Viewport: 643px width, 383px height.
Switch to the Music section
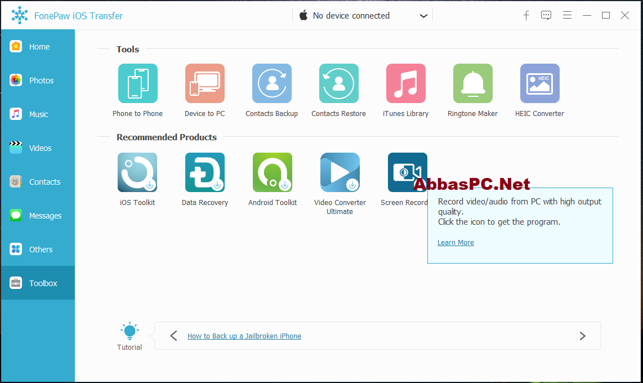tap(38, 114)
